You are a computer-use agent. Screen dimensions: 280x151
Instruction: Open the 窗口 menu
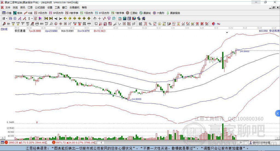(65, 7)
